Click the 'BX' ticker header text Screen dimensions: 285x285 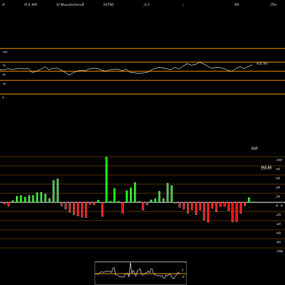click(237, 5)
